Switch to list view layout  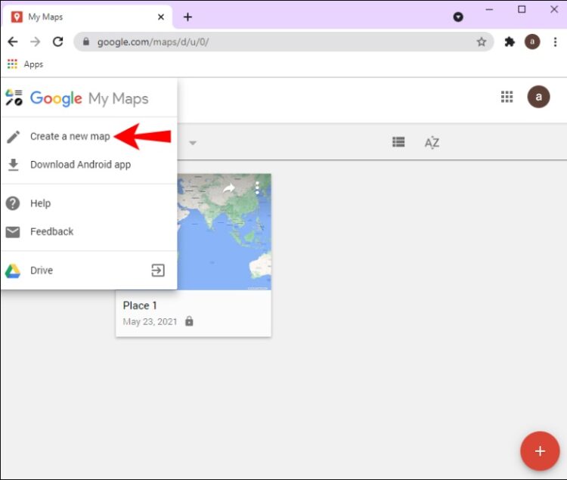[x=398, y=142]
